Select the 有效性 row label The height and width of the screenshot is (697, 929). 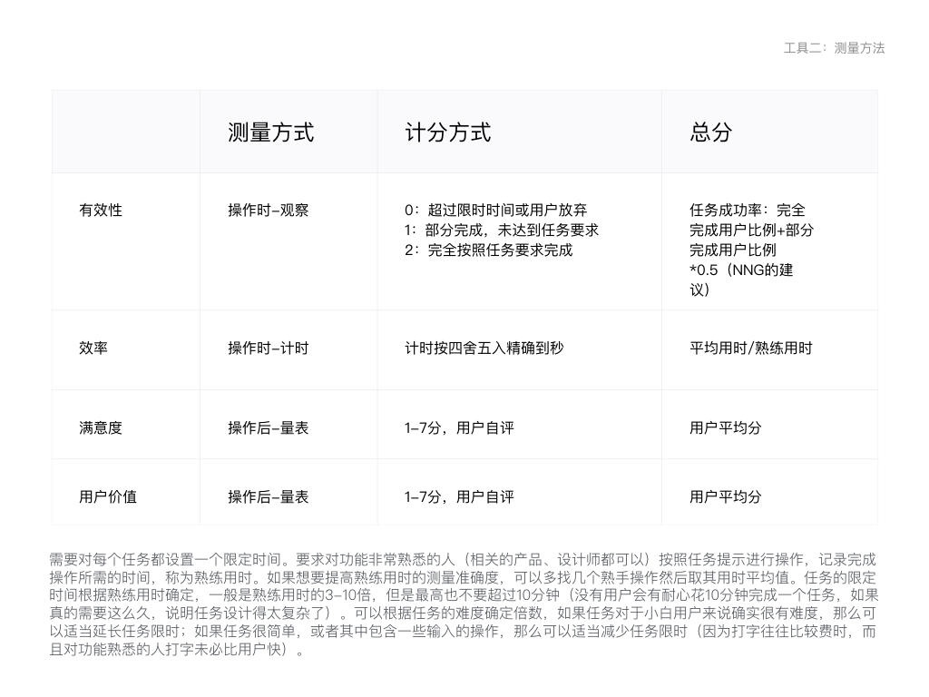(x=101, y=210)
